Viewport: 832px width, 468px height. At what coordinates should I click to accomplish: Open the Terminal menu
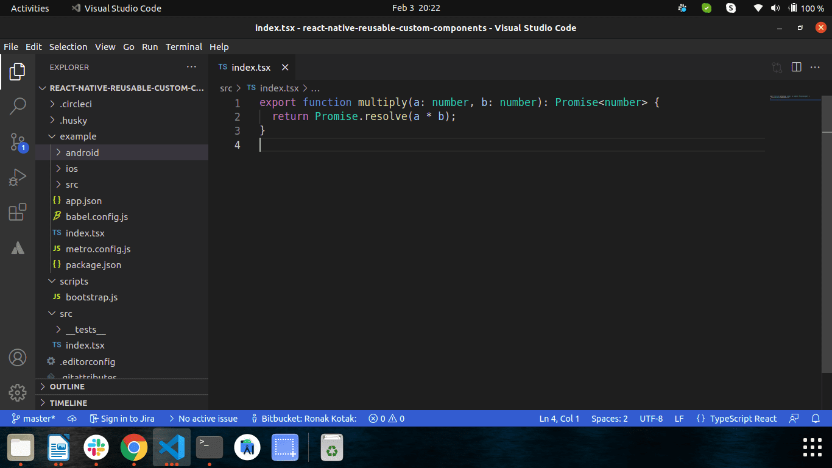click(183, 47)
